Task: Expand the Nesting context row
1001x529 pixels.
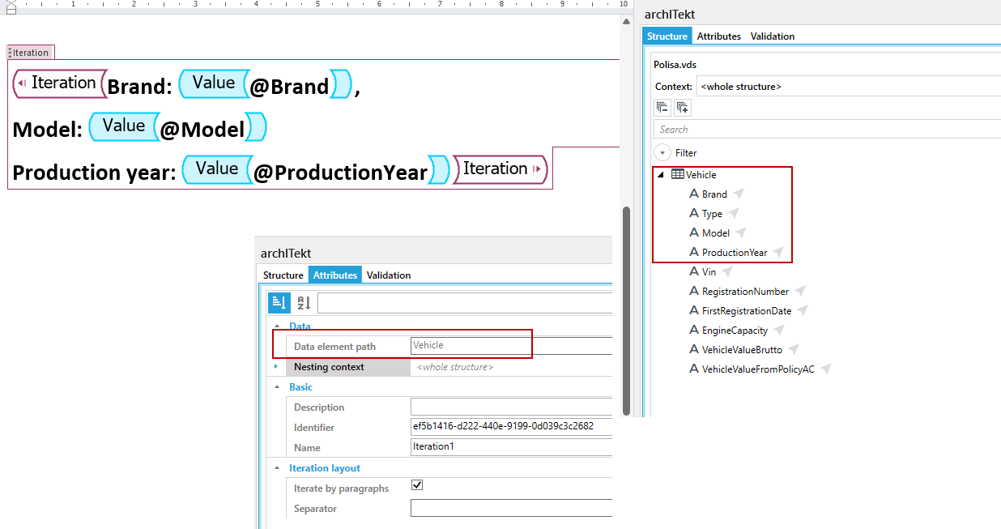Action: pos(277,367)
